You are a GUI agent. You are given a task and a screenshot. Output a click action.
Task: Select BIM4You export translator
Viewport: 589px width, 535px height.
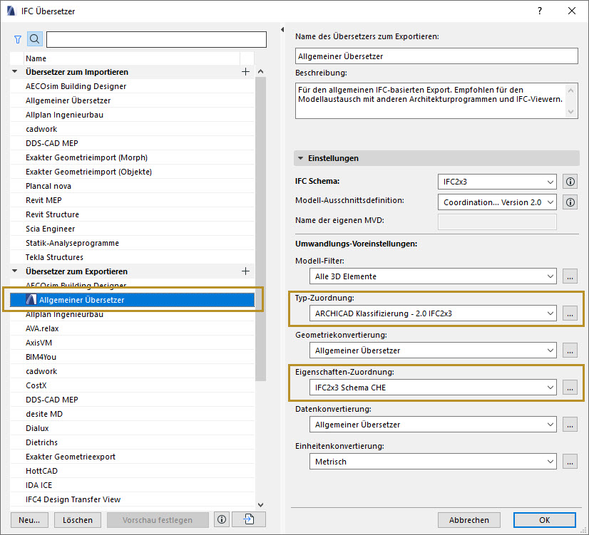pos(133,357)
